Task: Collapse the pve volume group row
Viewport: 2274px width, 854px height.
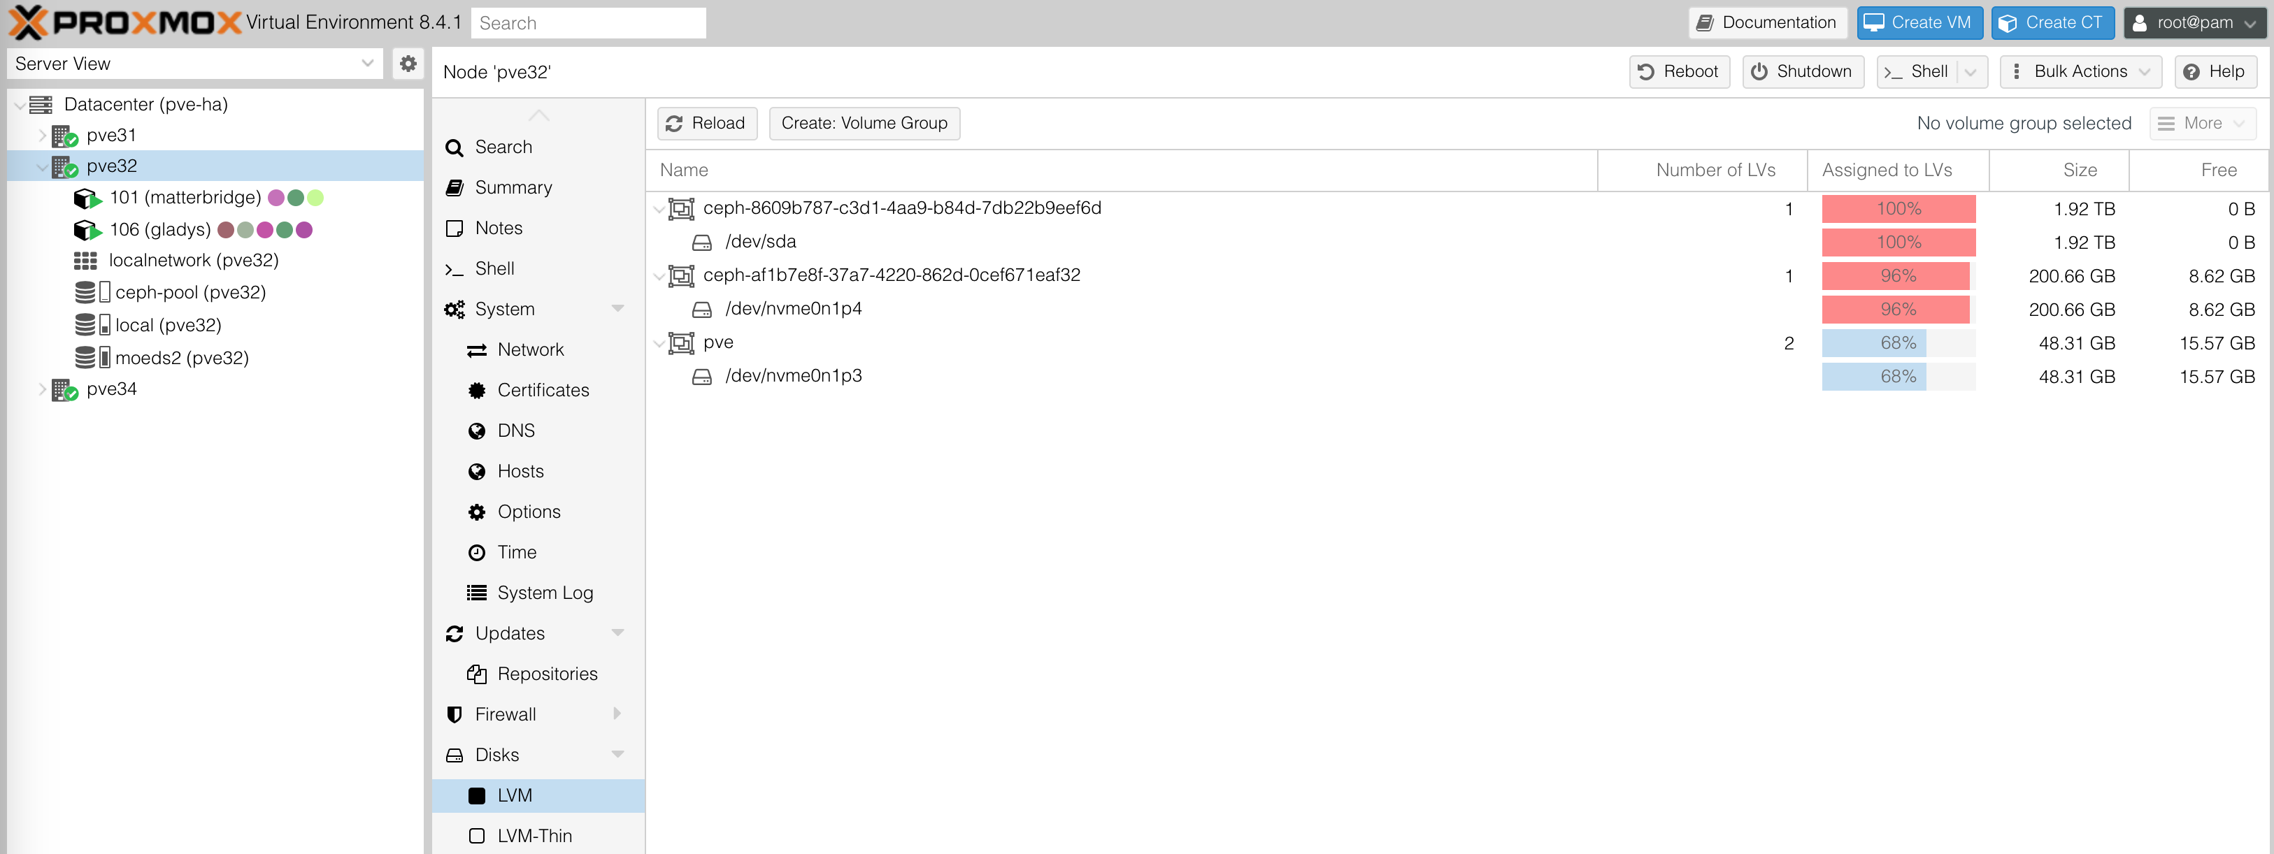Action: pos(659,343)
